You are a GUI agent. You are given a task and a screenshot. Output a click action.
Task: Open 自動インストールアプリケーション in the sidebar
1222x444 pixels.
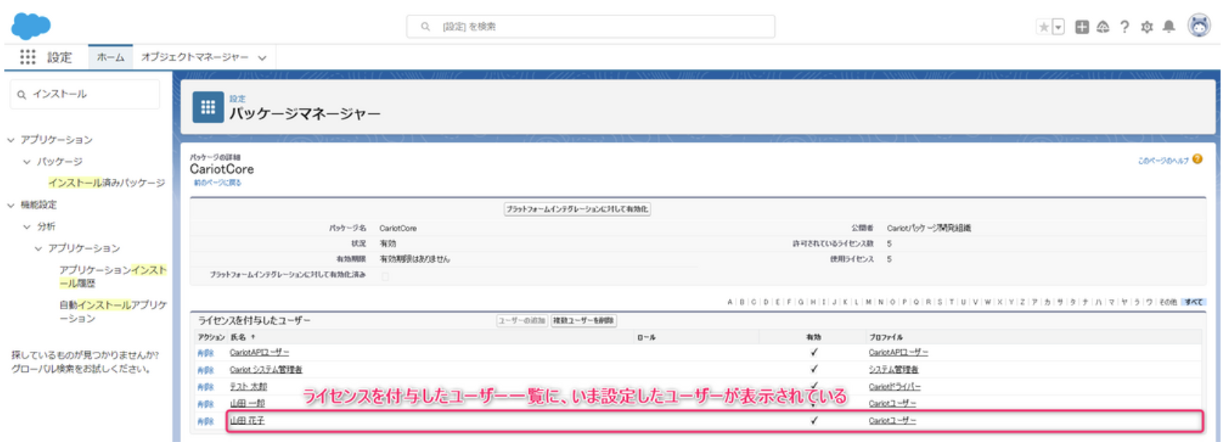pyautogui.click(x=113, y=311)
